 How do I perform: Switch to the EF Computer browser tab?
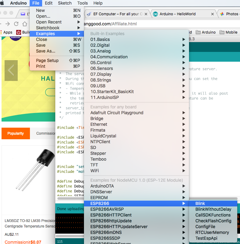(x=117, y=14)
